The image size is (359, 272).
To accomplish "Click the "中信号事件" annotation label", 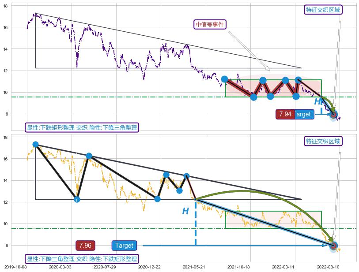I will (x=210, y=24).
